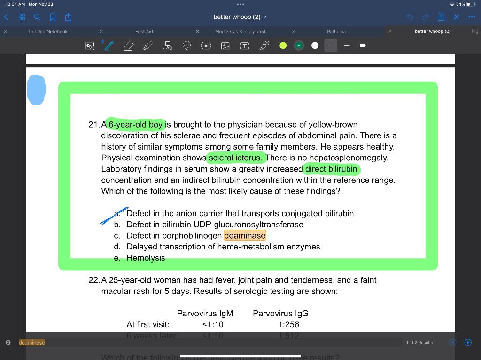Go back using the back arrow
The height and width of the screenshot is (360, 481).
6,17
